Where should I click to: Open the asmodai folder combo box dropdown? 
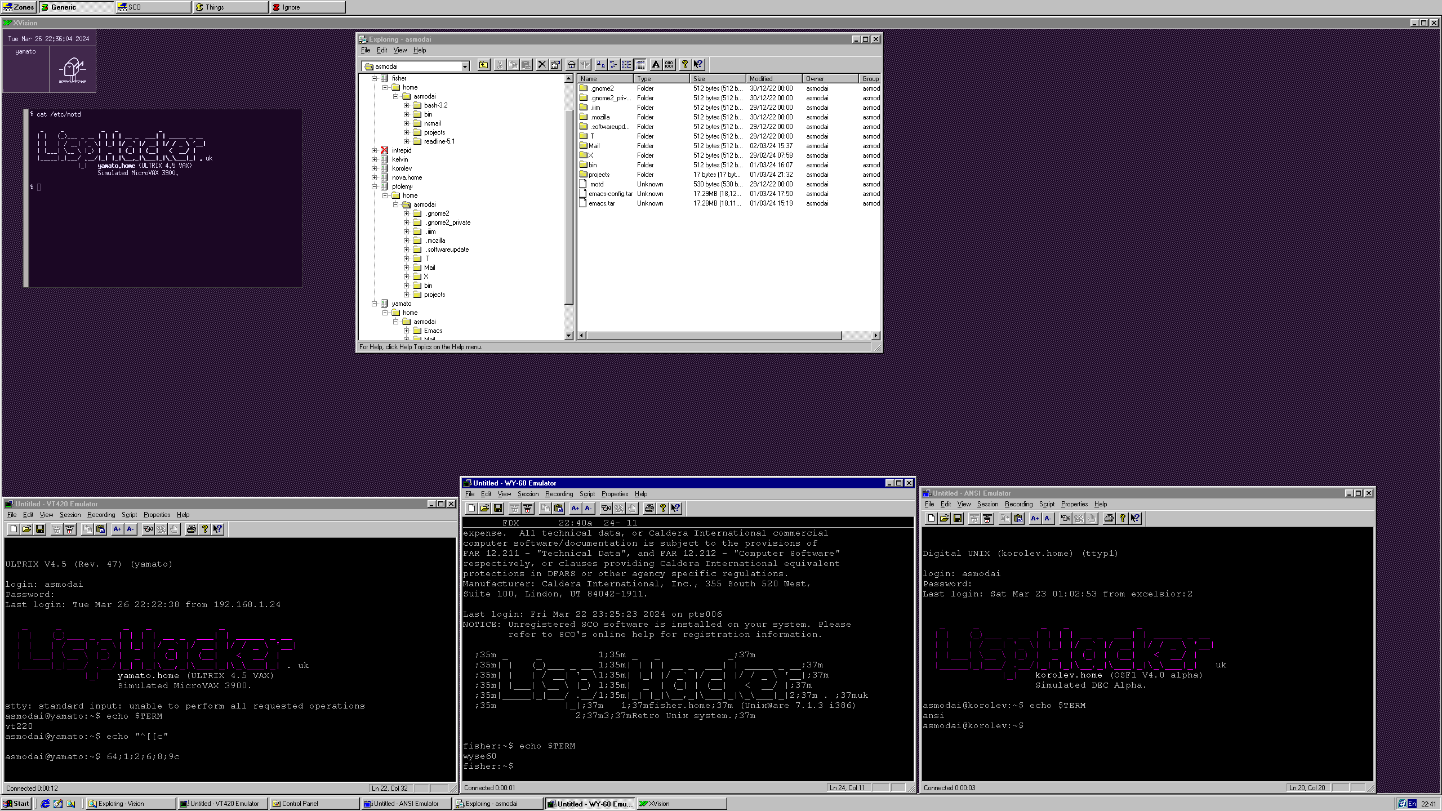point(465,66)
